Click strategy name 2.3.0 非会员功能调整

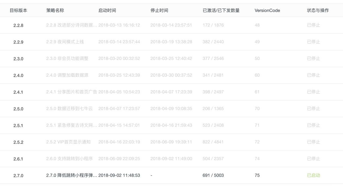(67, 58)
